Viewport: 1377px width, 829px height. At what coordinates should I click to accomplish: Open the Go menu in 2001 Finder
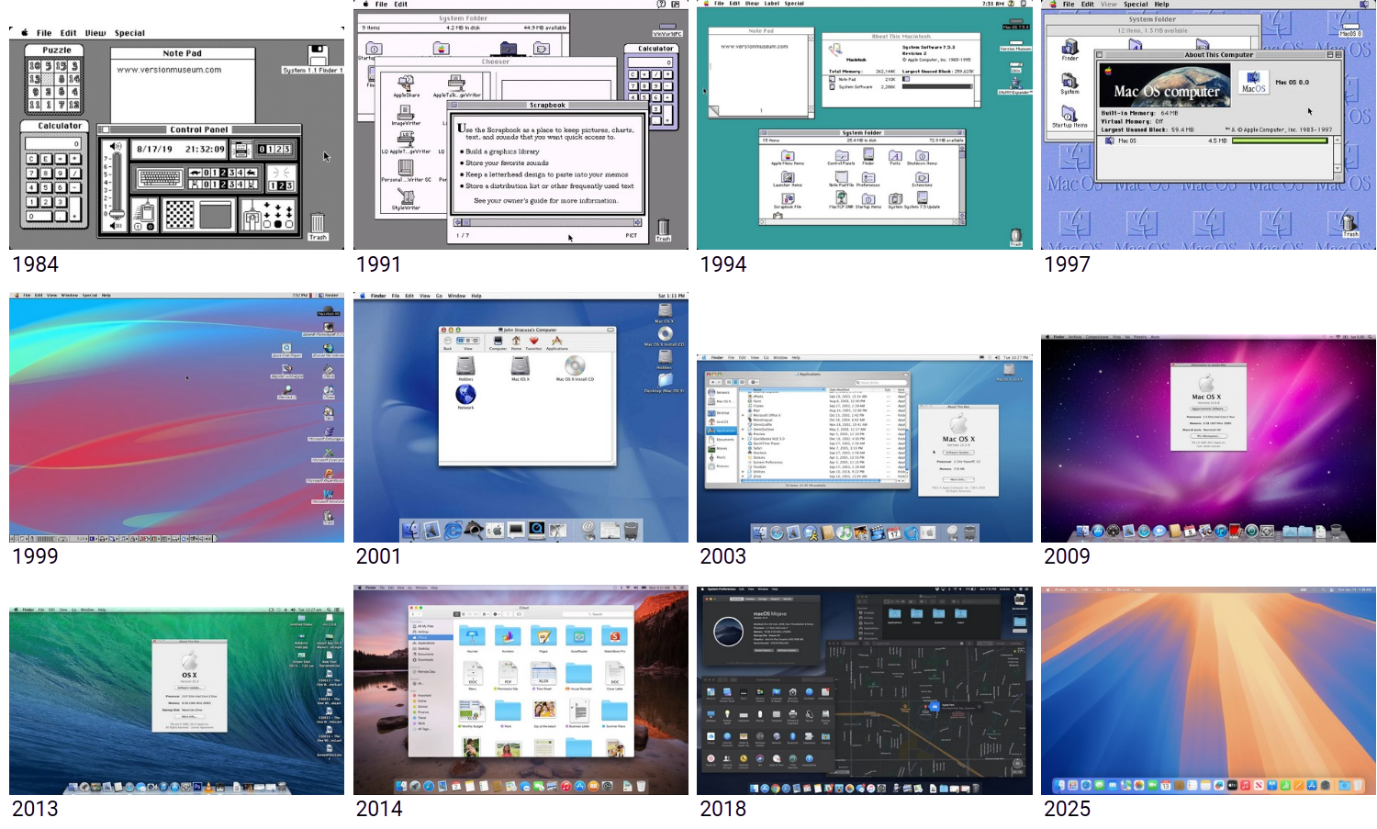coord(439,296)
